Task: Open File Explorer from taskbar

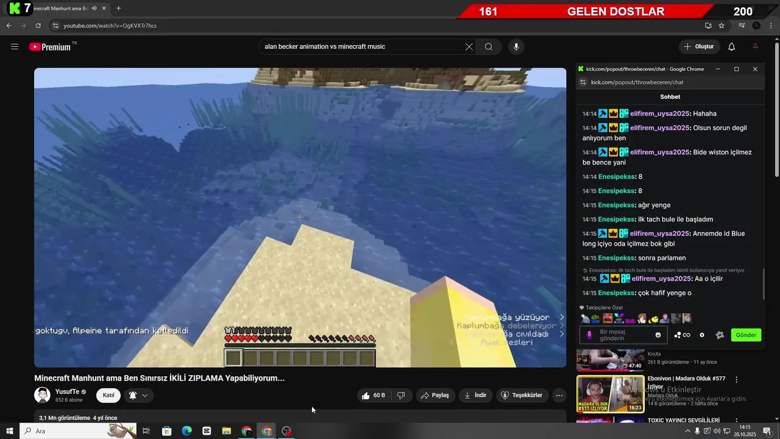Action: point(226,431)
